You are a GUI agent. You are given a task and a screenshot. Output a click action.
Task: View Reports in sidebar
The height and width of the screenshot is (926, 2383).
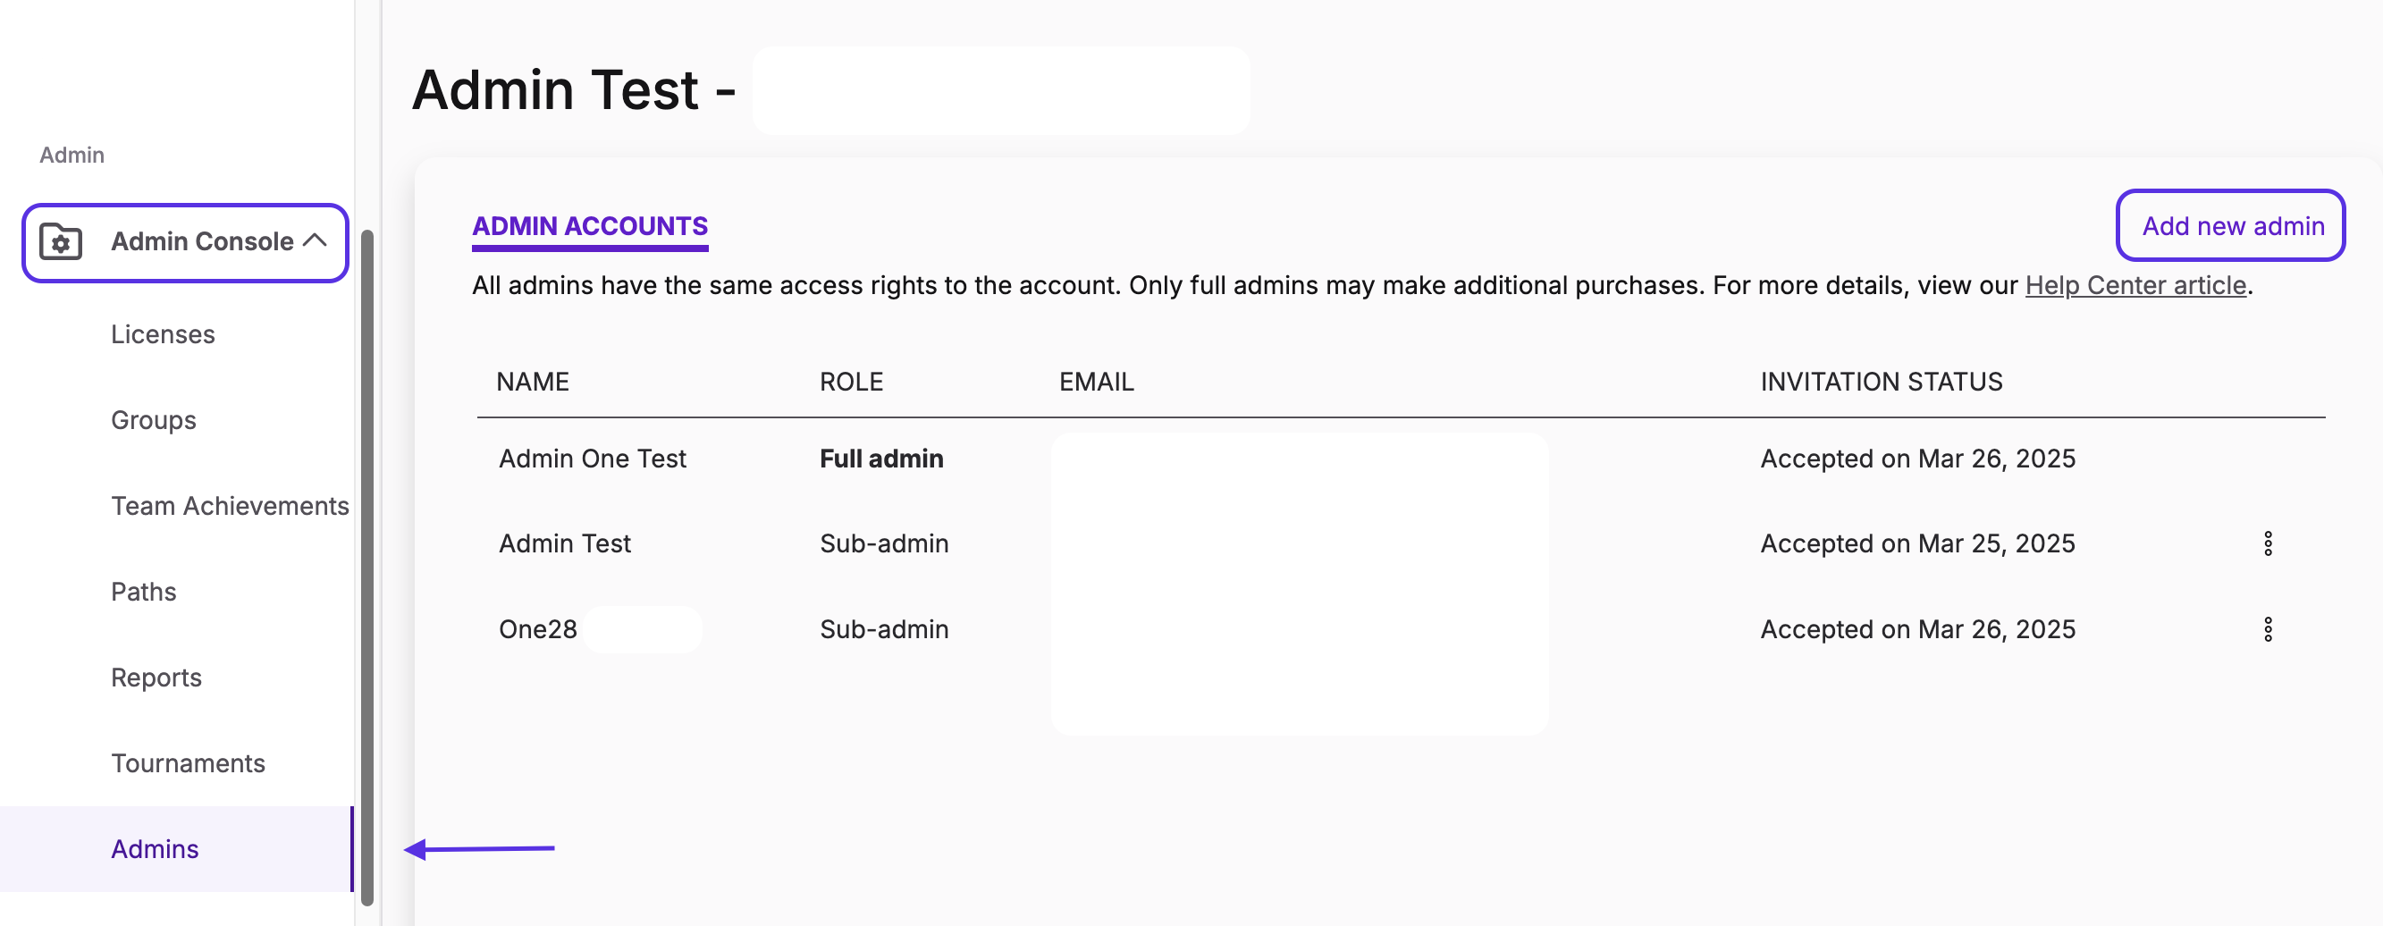tap(156, 678)
